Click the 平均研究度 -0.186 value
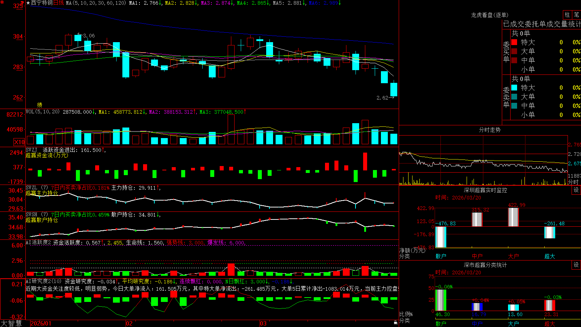 [149, 281]
